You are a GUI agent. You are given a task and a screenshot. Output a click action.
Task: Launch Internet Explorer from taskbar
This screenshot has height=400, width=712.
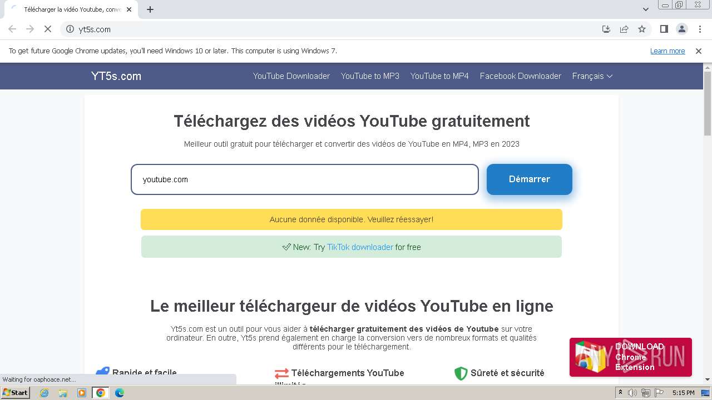(44, 393)
